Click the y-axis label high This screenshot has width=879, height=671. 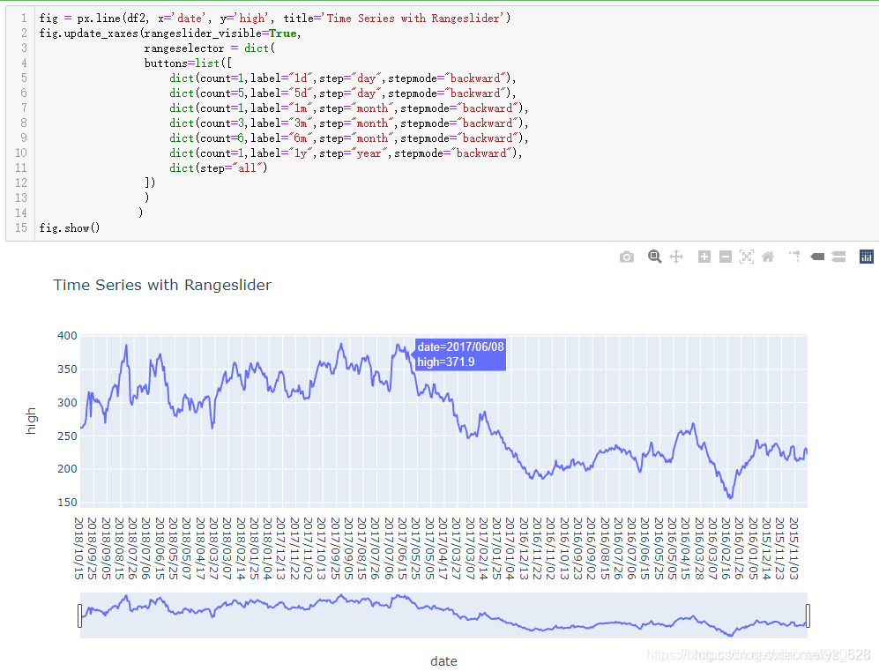31,421
